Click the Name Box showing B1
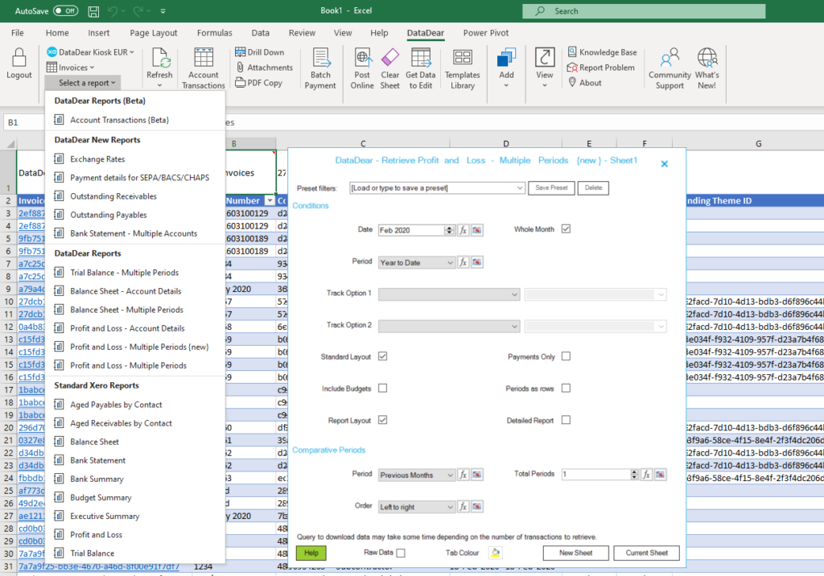 23,122
